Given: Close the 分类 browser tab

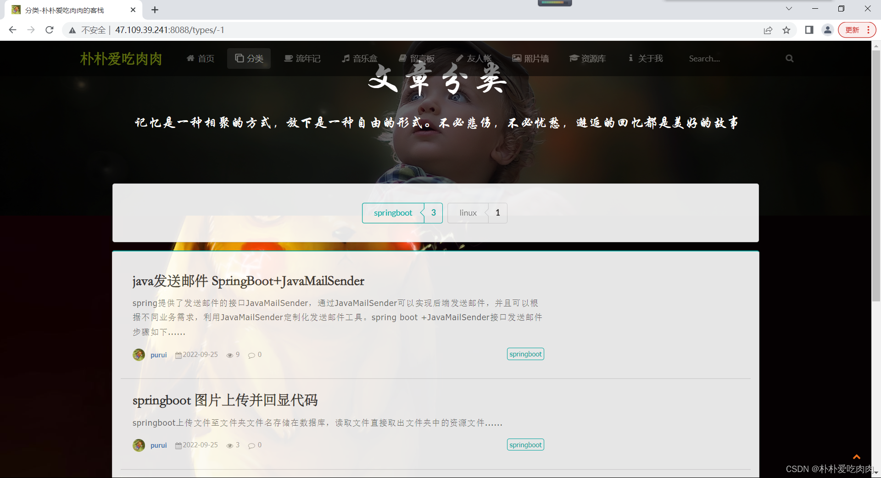Looking at the screenshot, I should (133, 10).
